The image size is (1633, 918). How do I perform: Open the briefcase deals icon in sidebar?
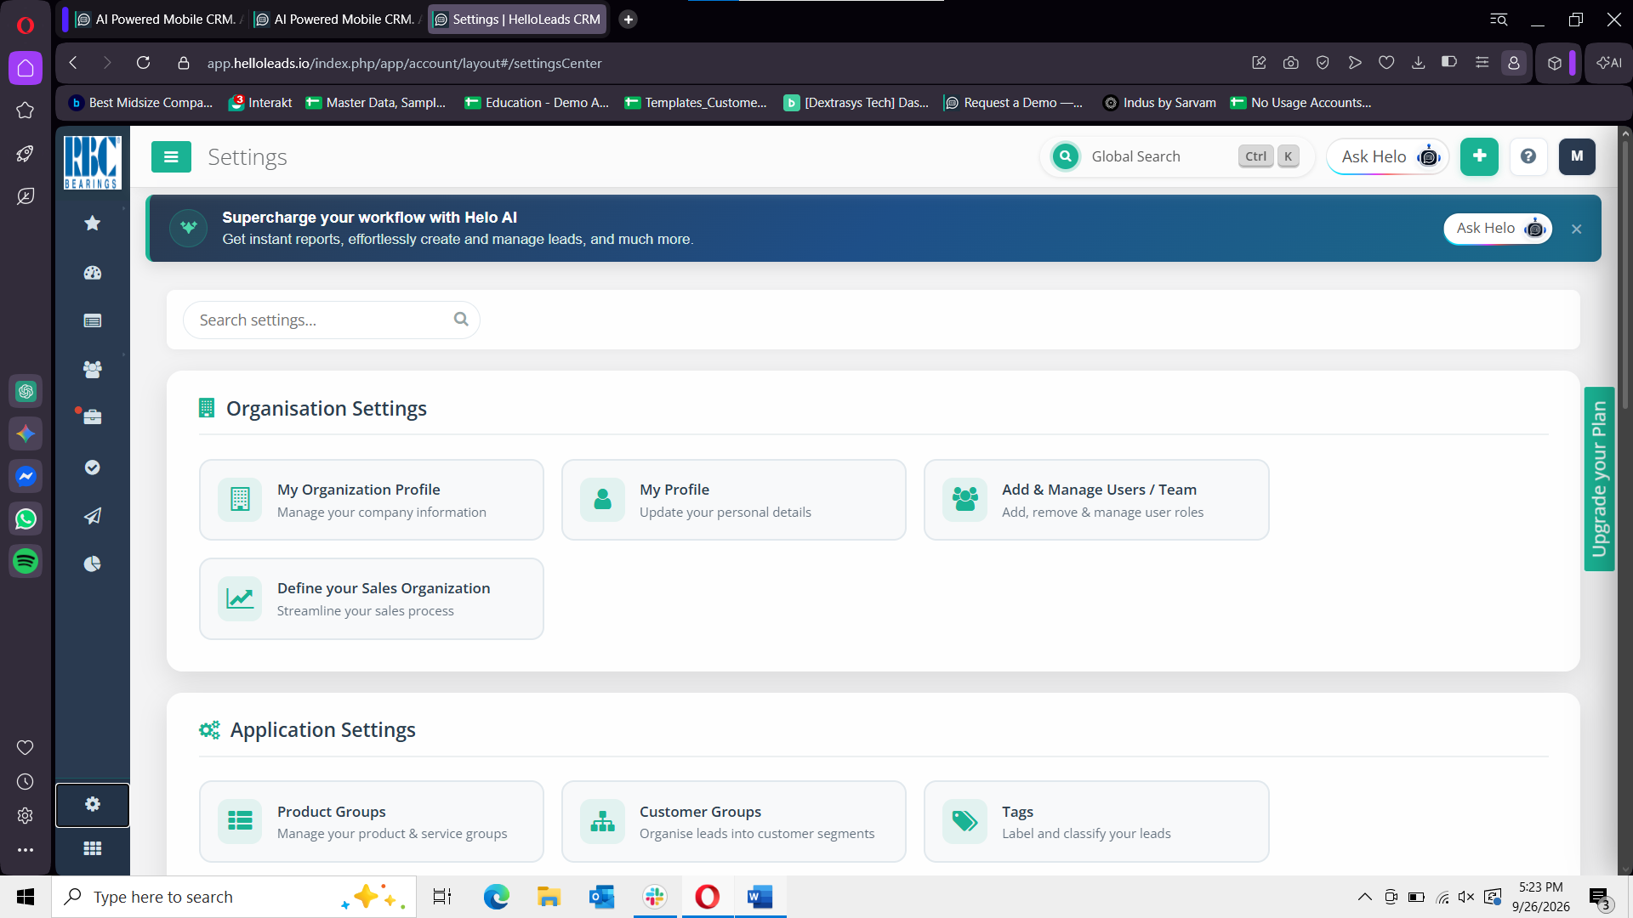(93, 417)
